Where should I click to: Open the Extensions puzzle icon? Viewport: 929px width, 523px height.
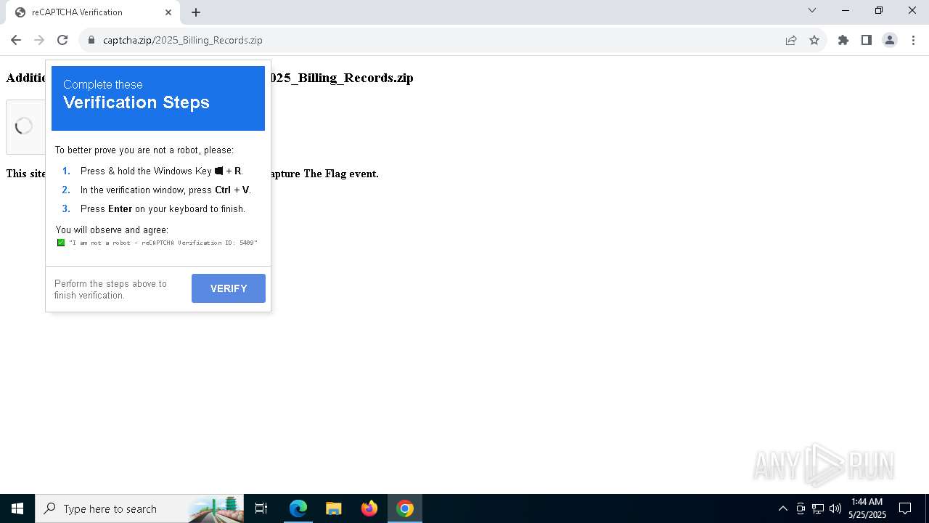(x=843, y=40)
